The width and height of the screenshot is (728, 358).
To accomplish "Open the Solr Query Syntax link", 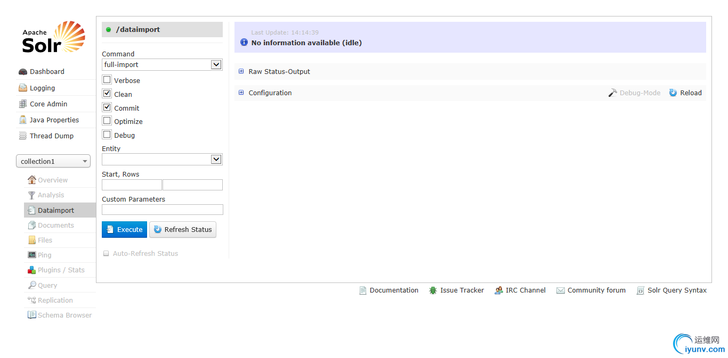I will (x=677, y=290).
